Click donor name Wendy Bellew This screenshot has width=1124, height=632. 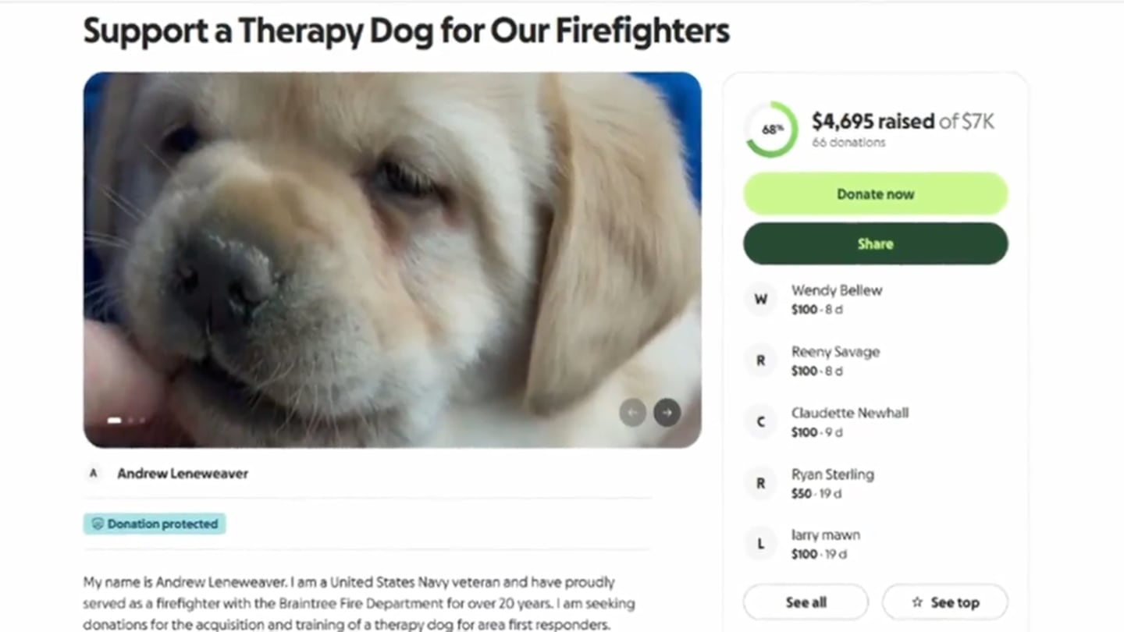tap(837, 290)
